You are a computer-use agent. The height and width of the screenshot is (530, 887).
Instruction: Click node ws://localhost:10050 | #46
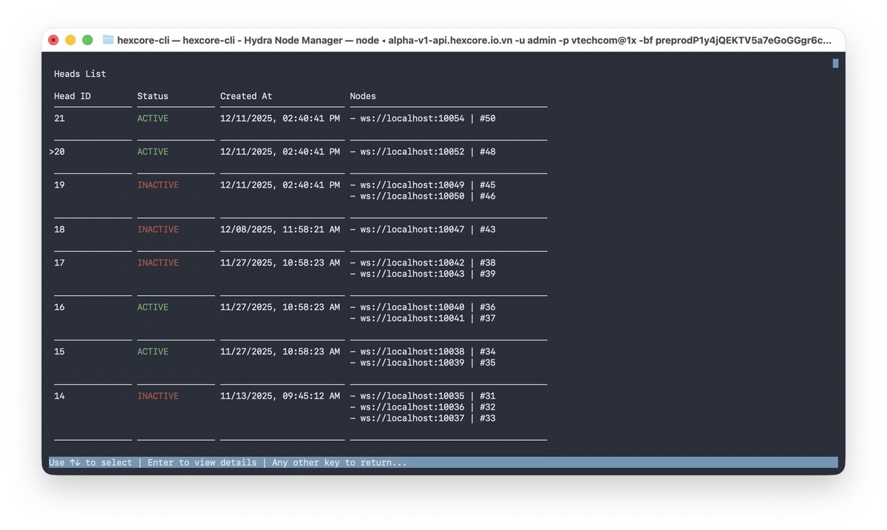[423, 196]
